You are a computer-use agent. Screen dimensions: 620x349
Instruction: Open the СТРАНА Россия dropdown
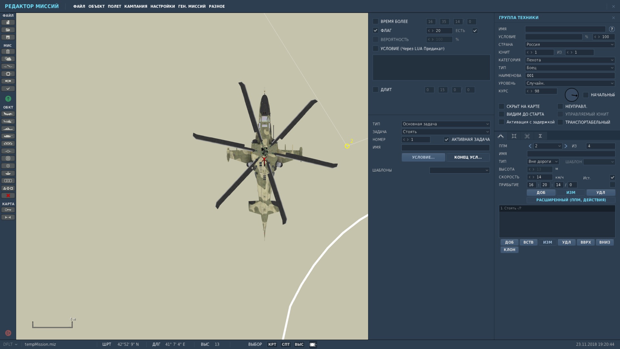point(570,45)
